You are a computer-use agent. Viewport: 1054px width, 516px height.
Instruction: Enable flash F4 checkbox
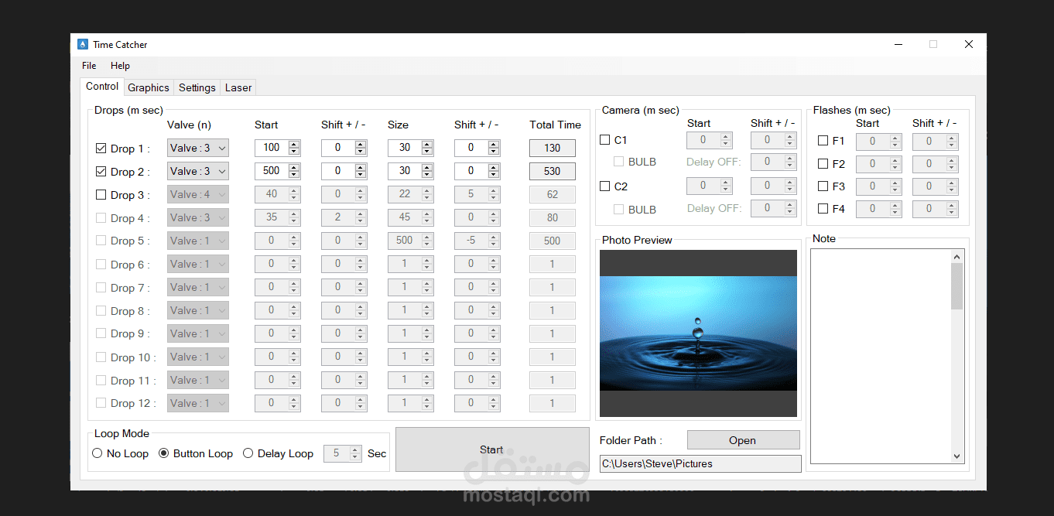coord(823,209)
